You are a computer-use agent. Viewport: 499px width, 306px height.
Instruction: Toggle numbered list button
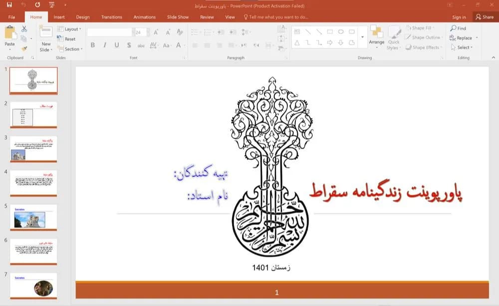(208, 32)
